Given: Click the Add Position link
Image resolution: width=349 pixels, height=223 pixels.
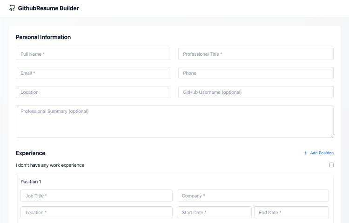Looking at the screenshot, I should click(322, 153).
